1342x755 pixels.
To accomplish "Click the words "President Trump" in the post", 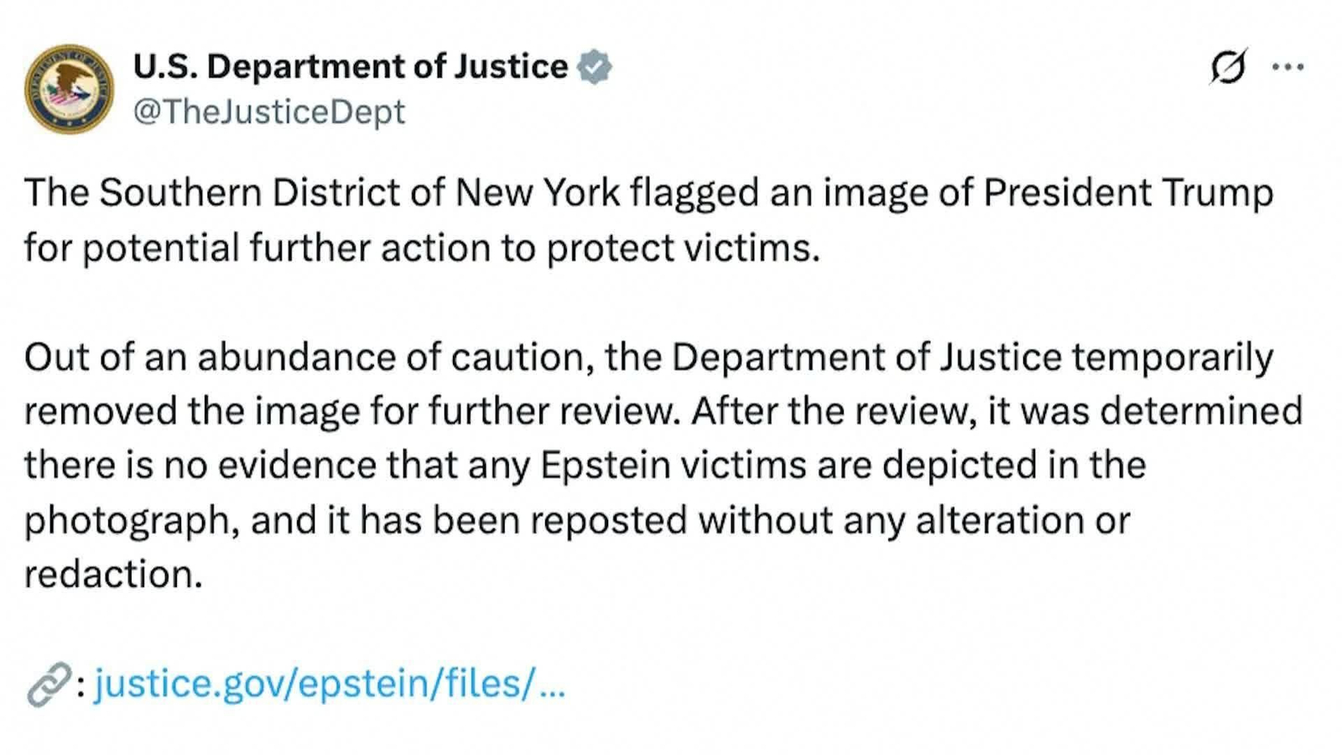I will tap(1128, 193).
